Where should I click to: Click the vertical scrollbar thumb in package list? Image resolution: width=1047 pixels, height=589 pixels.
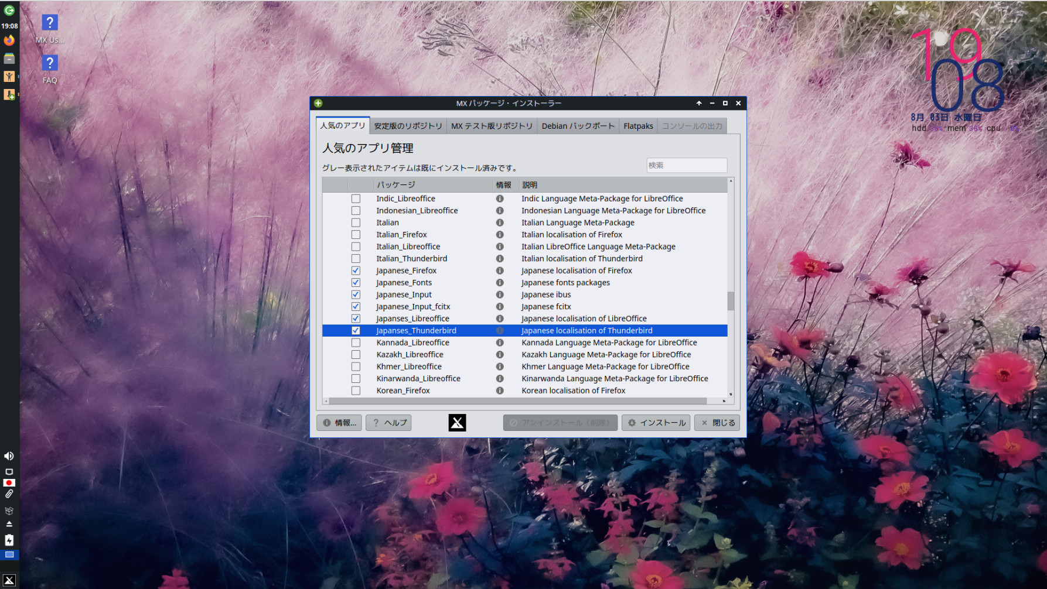(x=731, y=301)
